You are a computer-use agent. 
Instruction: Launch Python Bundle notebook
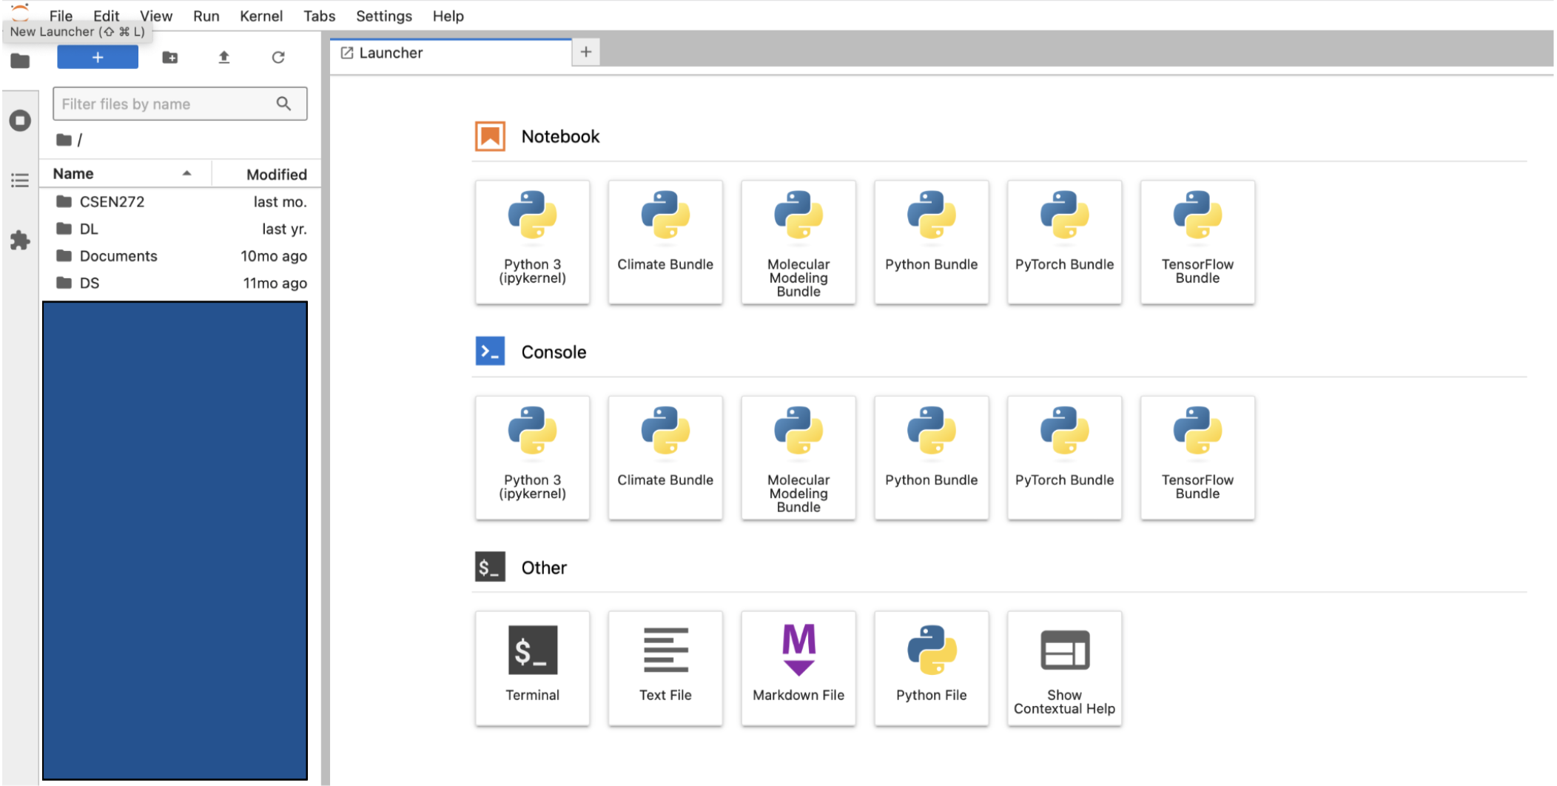point(931,242)
